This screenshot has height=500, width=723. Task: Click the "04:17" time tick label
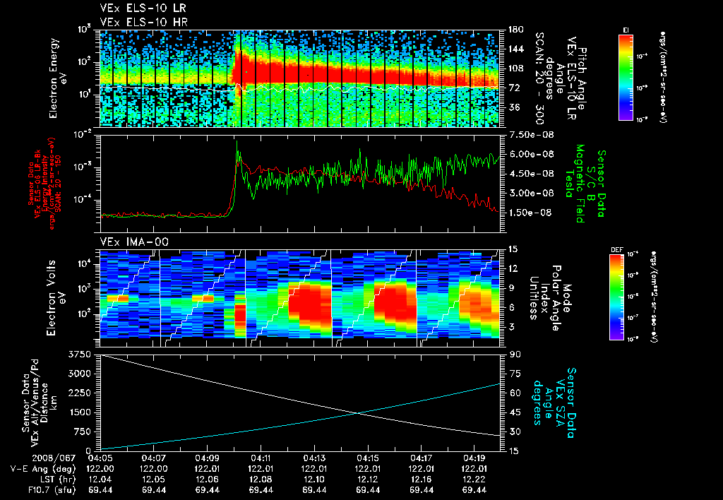click(x=421, y=458)
